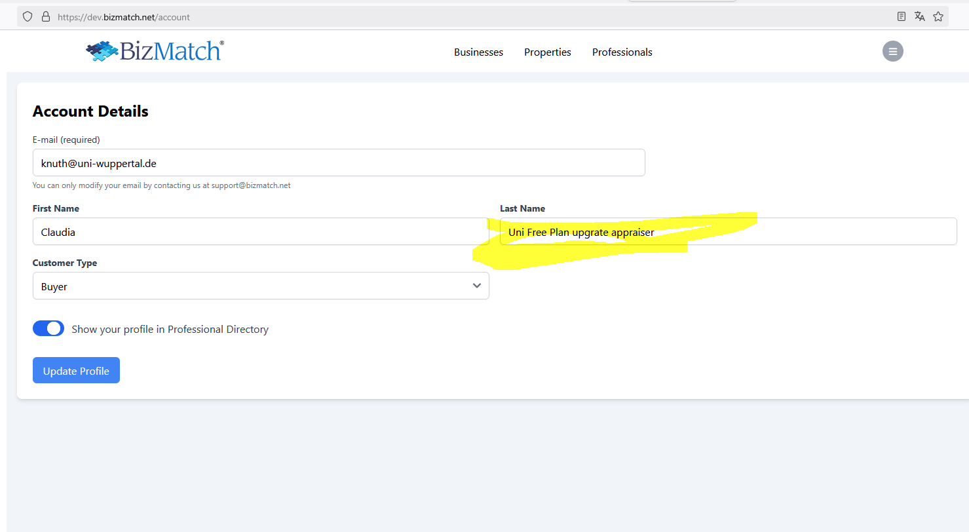The width and height of the screenshot is (969, 532).
Task: Click the E-mail input field
Action: [338, 163]
